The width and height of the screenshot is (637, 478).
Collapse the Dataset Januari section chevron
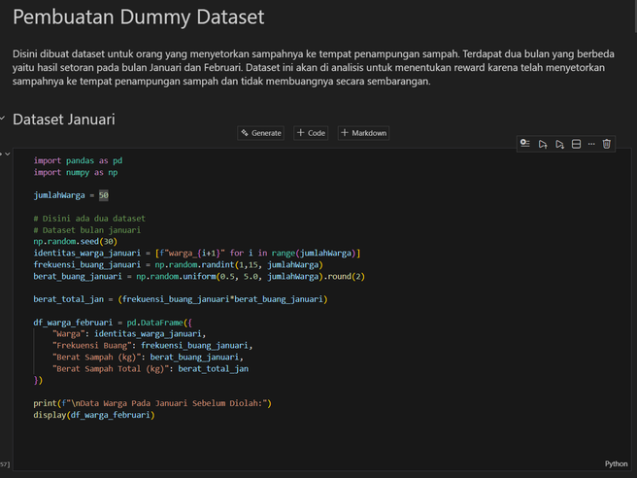[3, 119]
